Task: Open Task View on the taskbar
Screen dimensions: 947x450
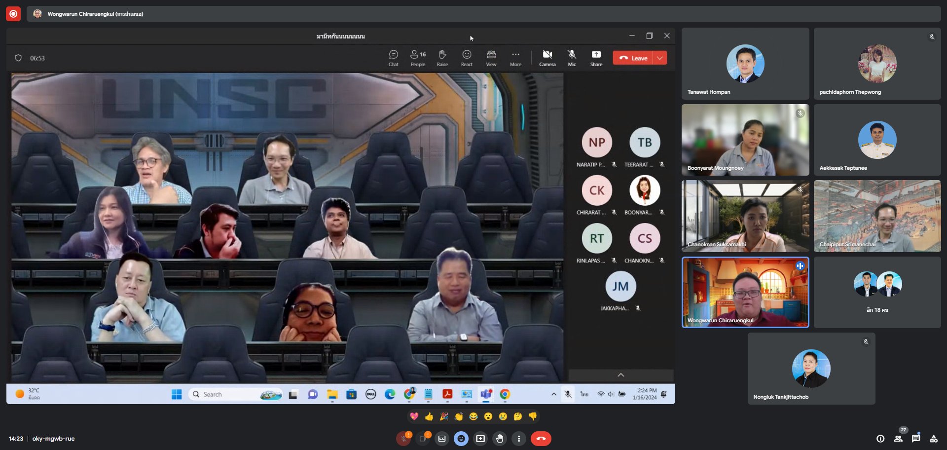Action: 293,394
